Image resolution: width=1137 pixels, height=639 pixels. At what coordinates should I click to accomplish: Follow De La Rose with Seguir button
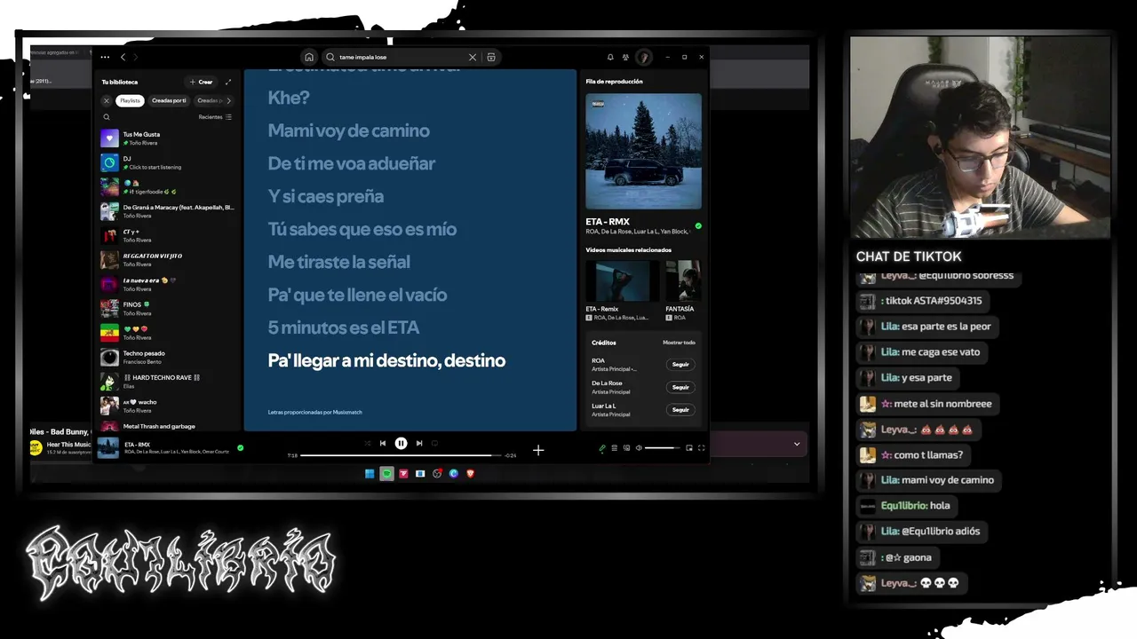point(680,387)
